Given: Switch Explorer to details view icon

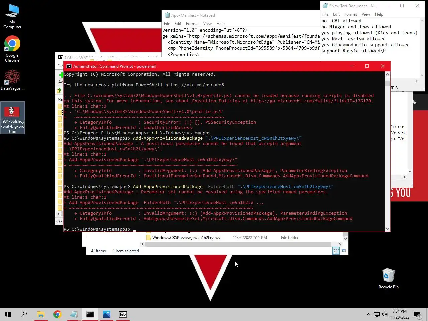Looking at the screenshot, I should pos(336,251).
